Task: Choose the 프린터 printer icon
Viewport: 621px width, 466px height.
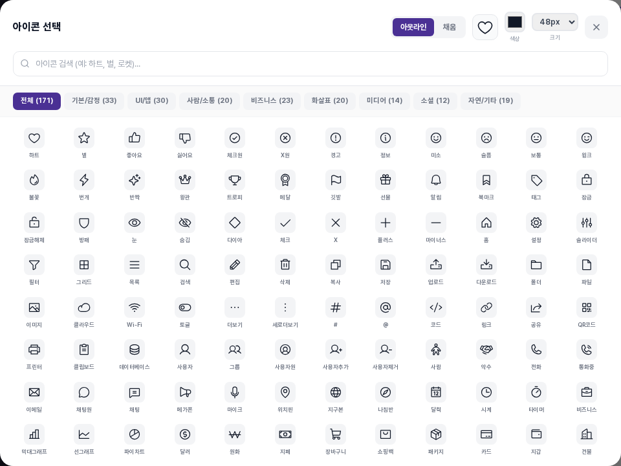Action: (34, 349)
